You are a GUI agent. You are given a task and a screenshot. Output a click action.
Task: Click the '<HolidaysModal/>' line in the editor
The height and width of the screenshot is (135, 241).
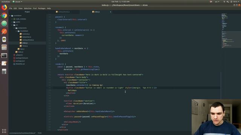click(x=72, y=122)
